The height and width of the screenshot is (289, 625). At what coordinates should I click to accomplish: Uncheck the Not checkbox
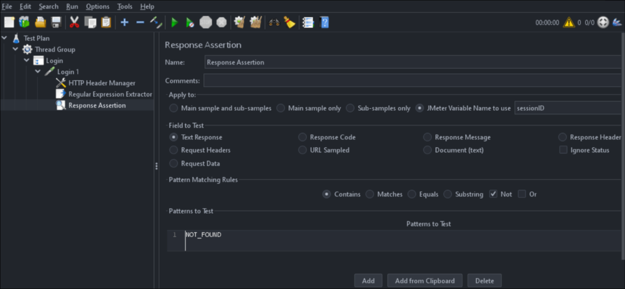click(493, 194)
